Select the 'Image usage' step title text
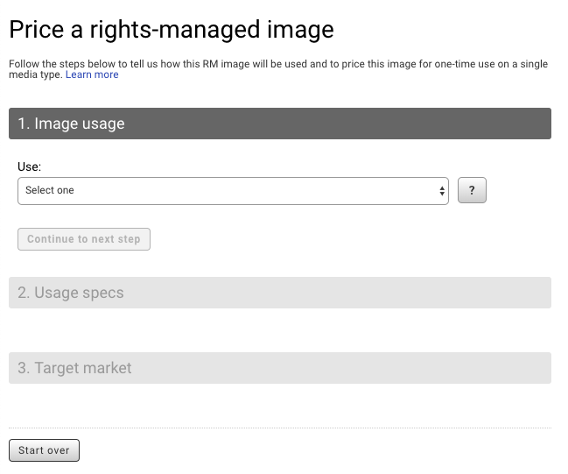 80,124
